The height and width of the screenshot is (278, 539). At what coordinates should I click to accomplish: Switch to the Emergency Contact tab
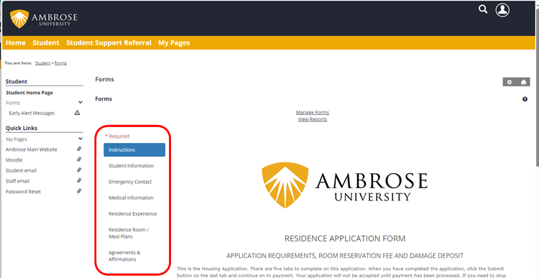130,182
